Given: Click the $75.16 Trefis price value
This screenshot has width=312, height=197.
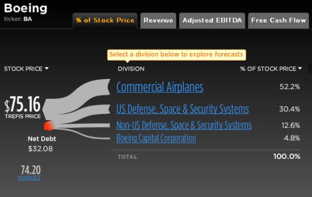Looking at the screenshot, I should 23,104.
